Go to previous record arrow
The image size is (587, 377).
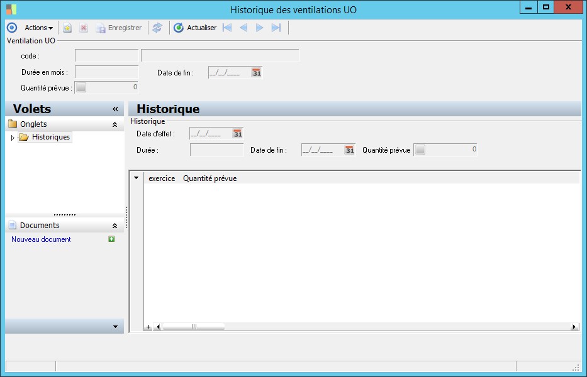[243, 28]
